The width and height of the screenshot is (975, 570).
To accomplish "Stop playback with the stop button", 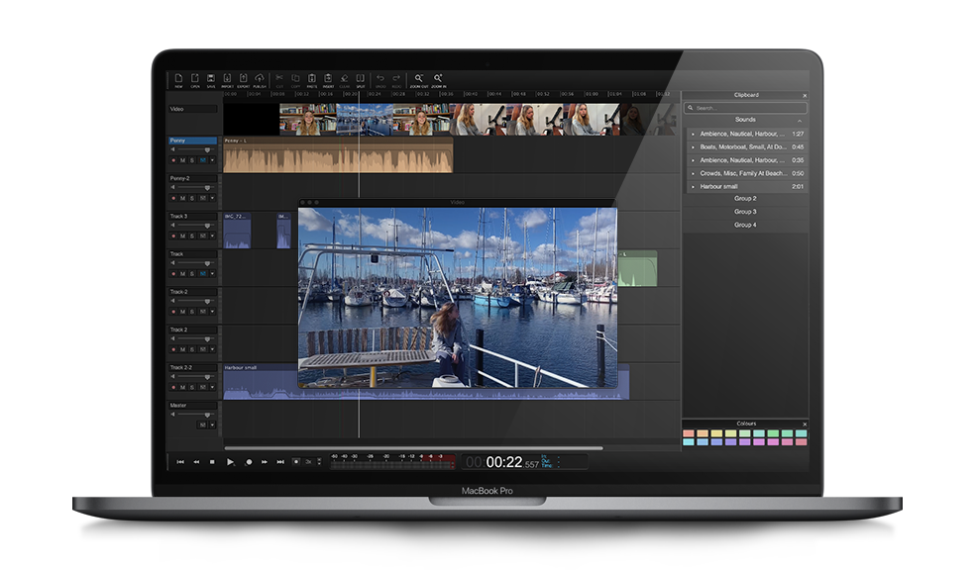I will point(212,462).
